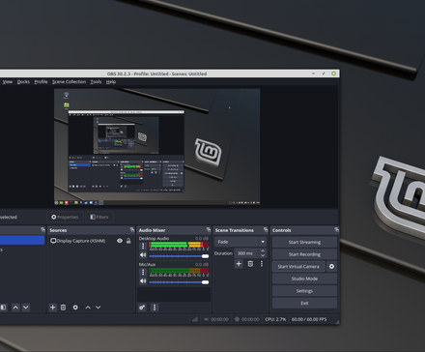Screen dimensions: 425x352
Task: Click the window resize grip
Action: tap(337, 322)
